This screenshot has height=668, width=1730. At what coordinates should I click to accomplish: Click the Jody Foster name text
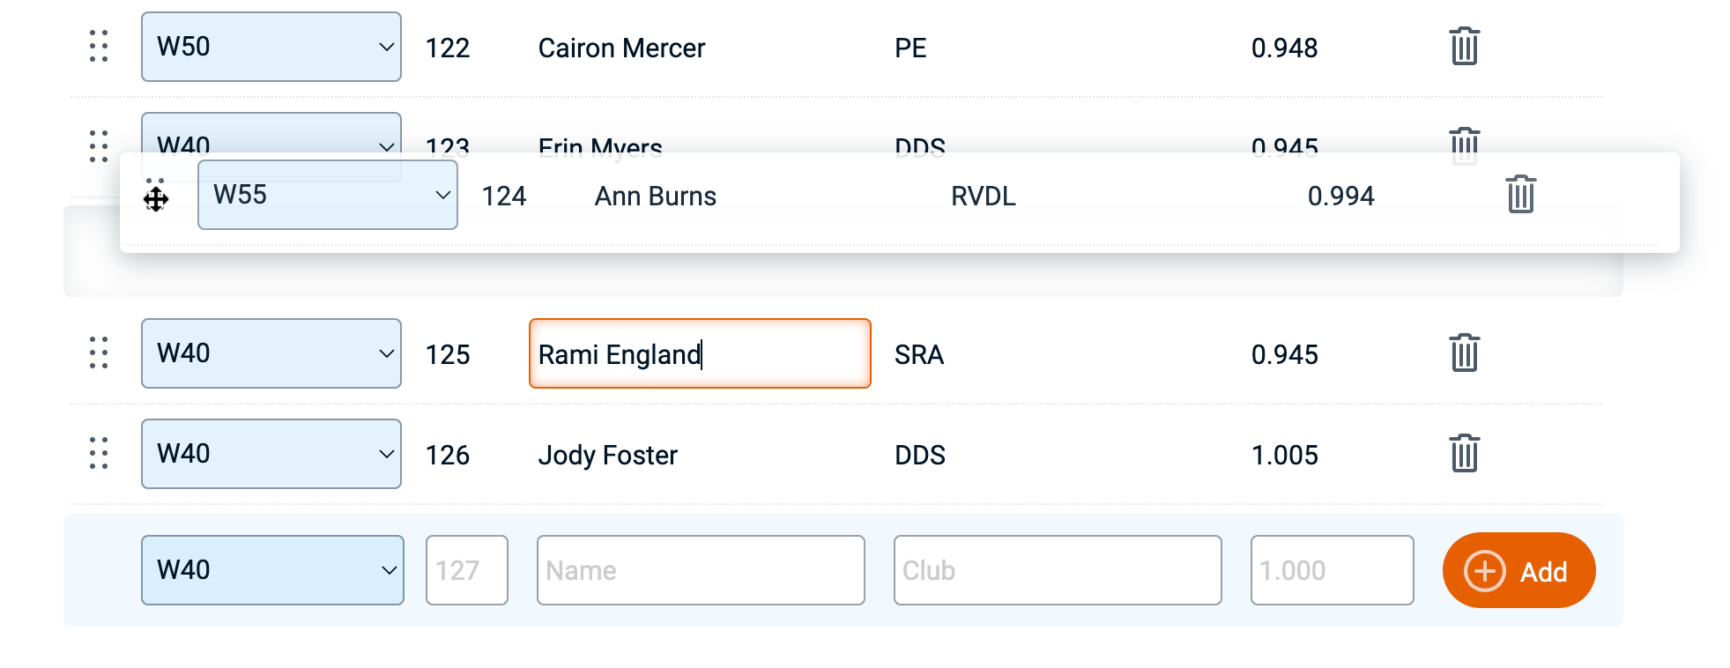point(607,455)
